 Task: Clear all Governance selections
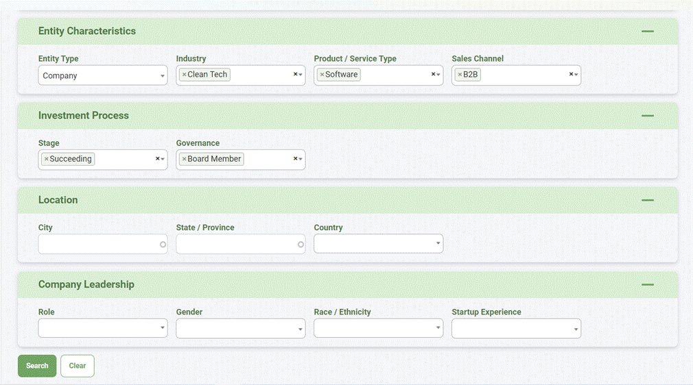pos(295,158)
